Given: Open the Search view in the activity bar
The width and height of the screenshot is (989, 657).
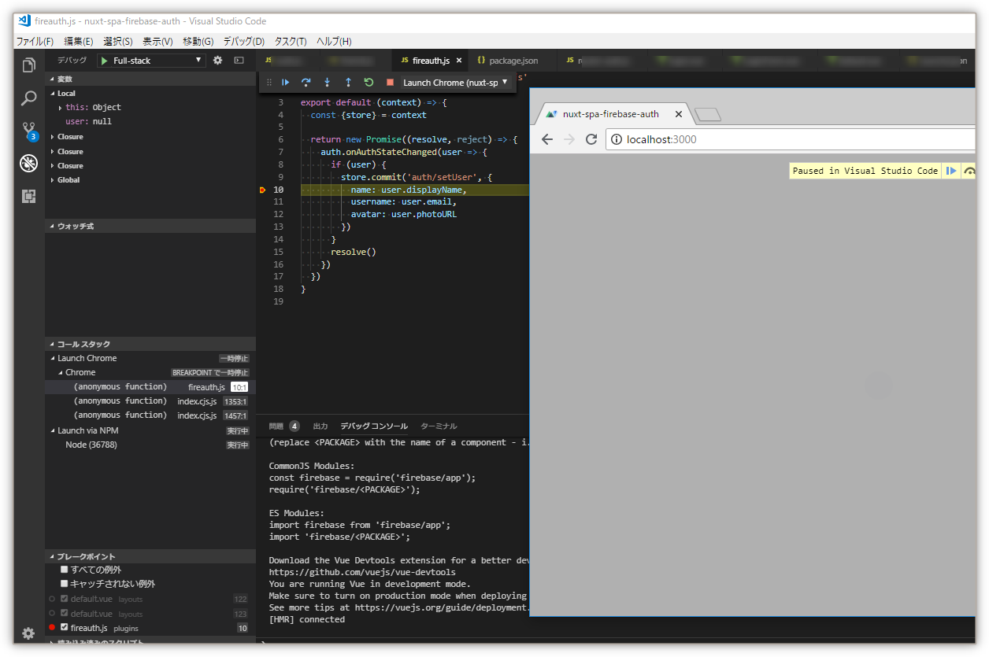Looking at the screenshot, I should point(28,98).
